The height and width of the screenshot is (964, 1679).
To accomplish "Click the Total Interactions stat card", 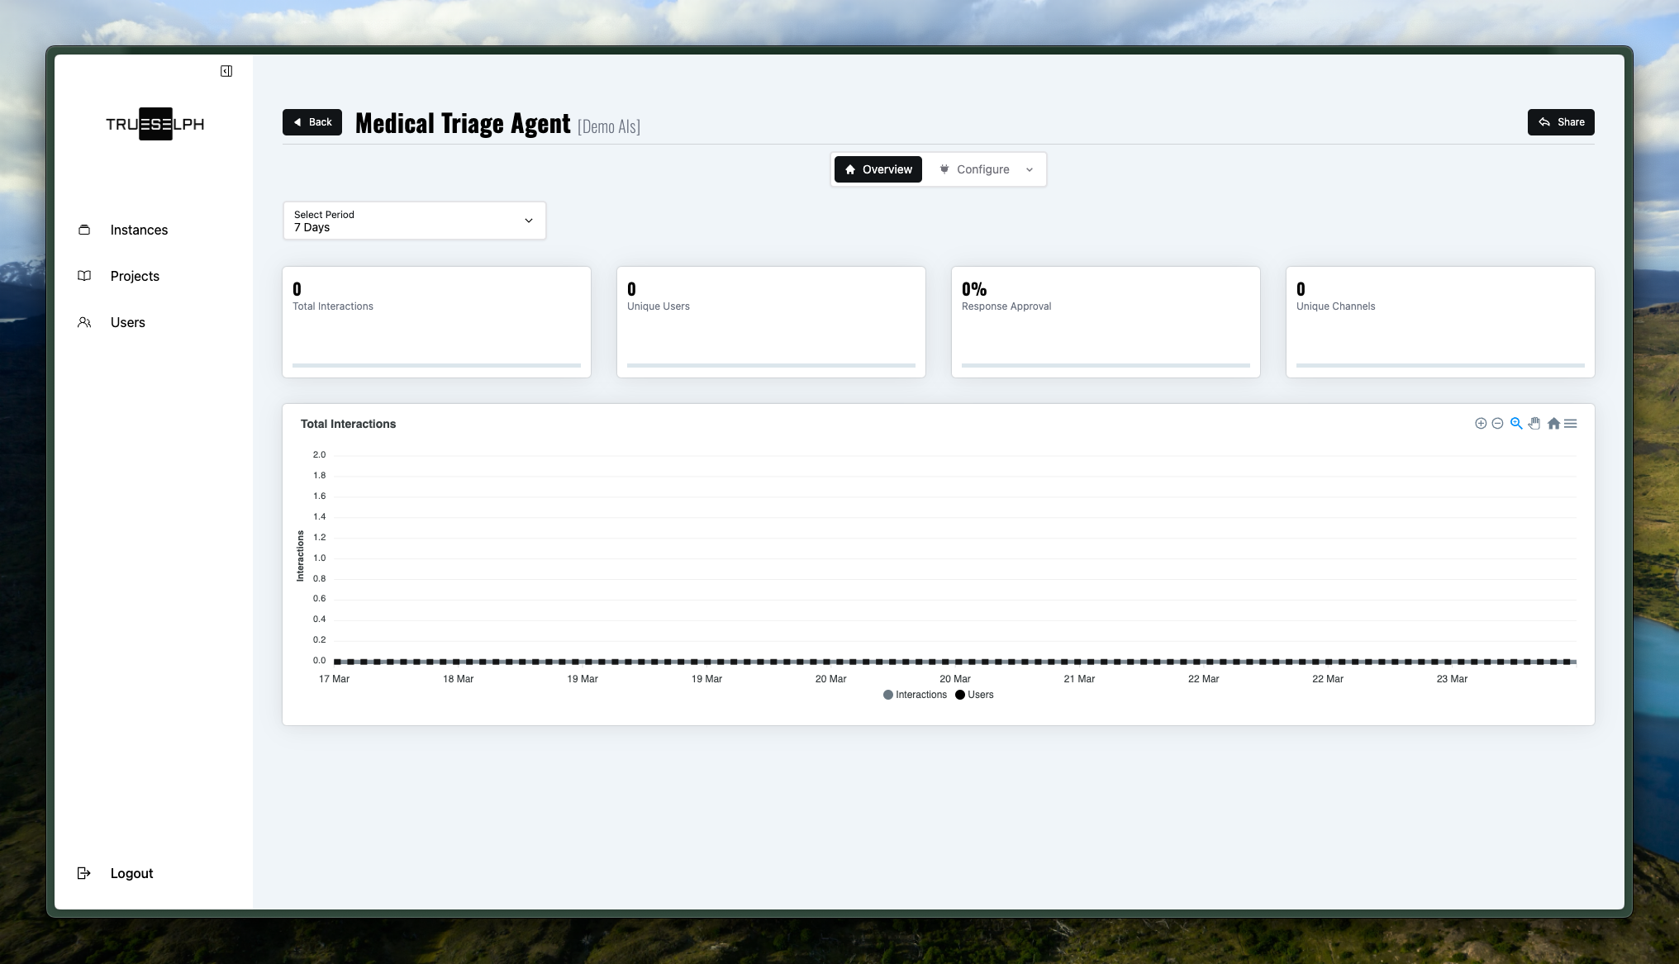I will point(436,322).
